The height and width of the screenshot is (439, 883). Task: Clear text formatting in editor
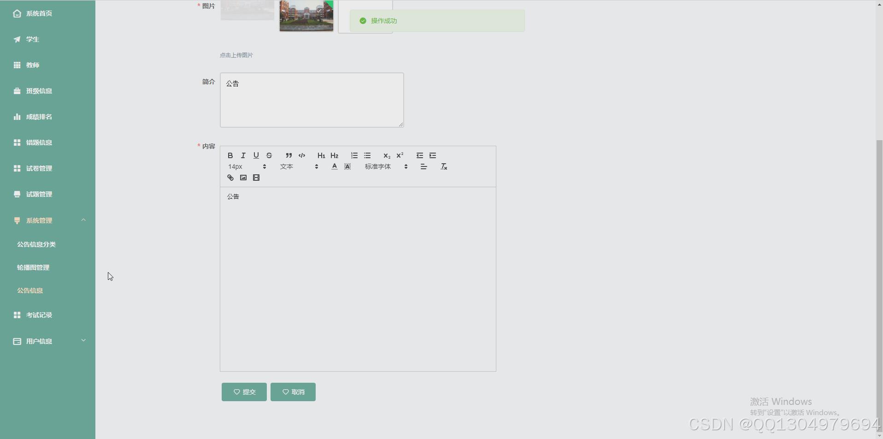click(444, 166)
